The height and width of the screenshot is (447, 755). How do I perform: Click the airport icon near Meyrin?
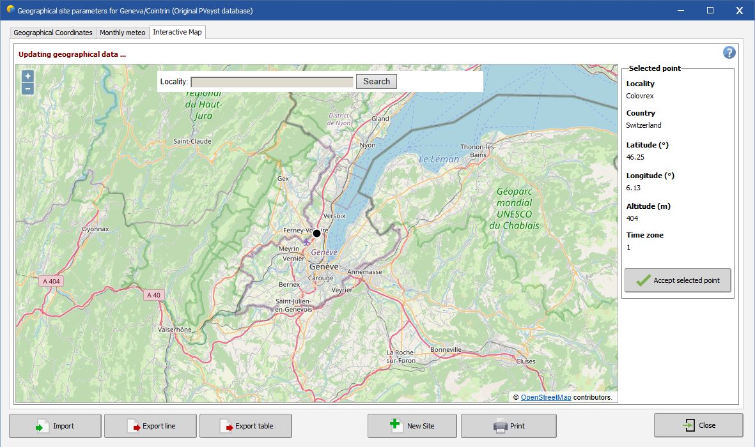click(307, 241)
